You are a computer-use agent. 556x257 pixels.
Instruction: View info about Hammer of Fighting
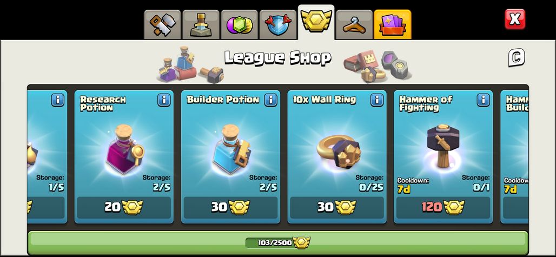click(484, 100)
